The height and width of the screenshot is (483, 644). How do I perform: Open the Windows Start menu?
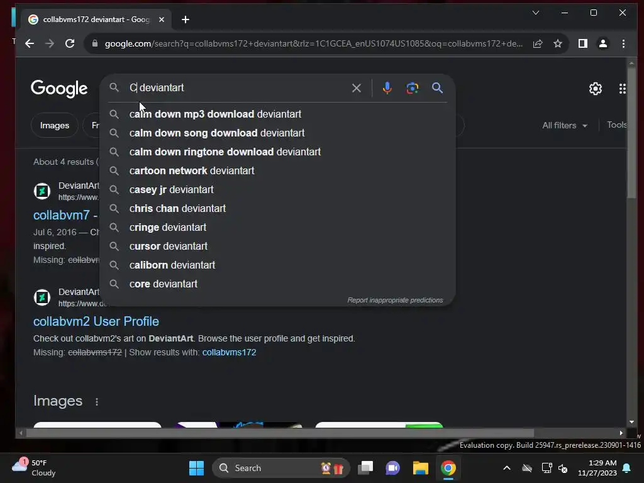click(x=196, y=468)
